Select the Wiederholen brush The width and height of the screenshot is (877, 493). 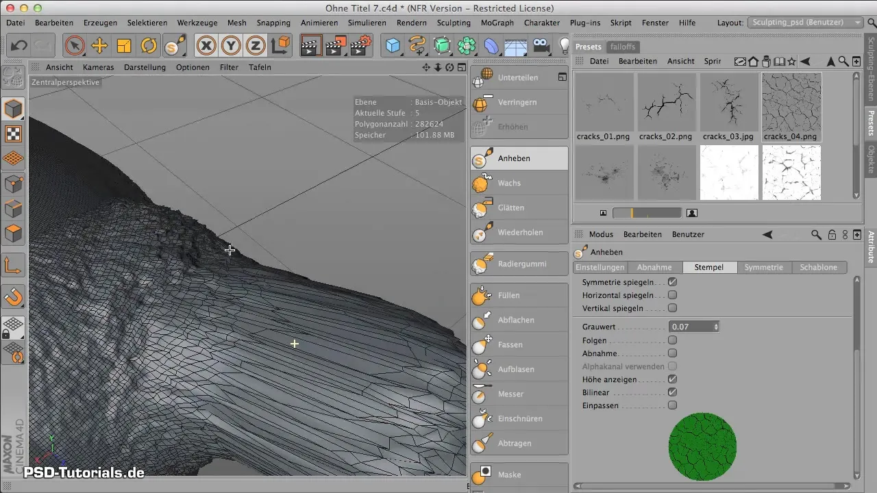pyautogui.click(x=519, y=232)
